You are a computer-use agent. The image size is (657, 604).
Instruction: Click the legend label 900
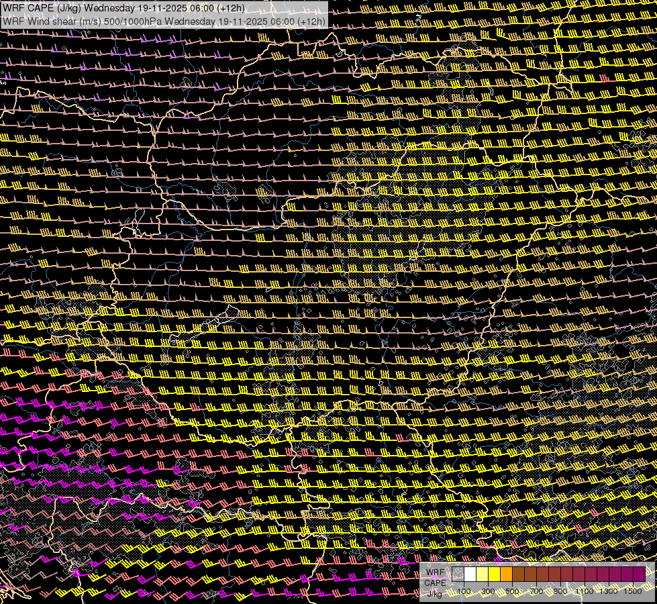pyautogui.click(x=560, y=591)
